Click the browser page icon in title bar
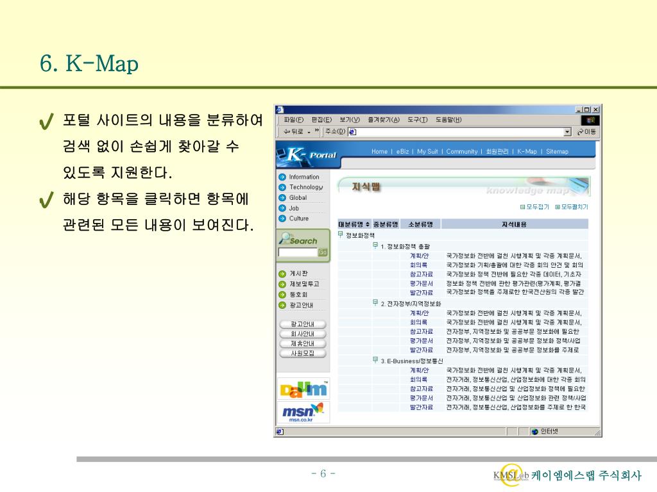657x492 pixels. point(280,110)
